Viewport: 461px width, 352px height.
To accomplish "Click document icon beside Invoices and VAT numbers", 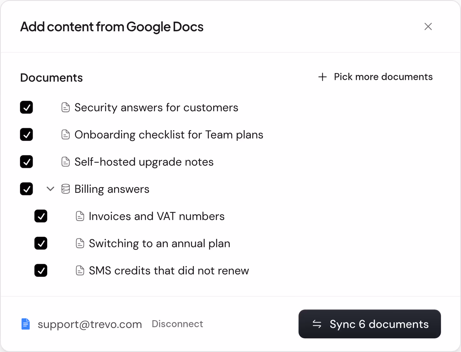I will click(x=80, y=216).
